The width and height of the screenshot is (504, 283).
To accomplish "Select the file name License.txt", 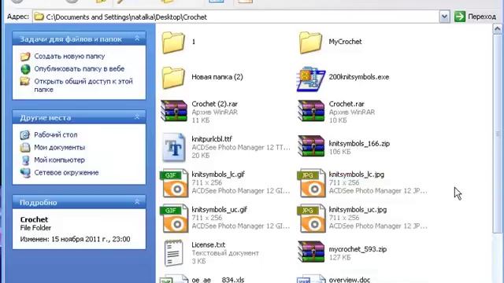I will click(x=208, y=244).
